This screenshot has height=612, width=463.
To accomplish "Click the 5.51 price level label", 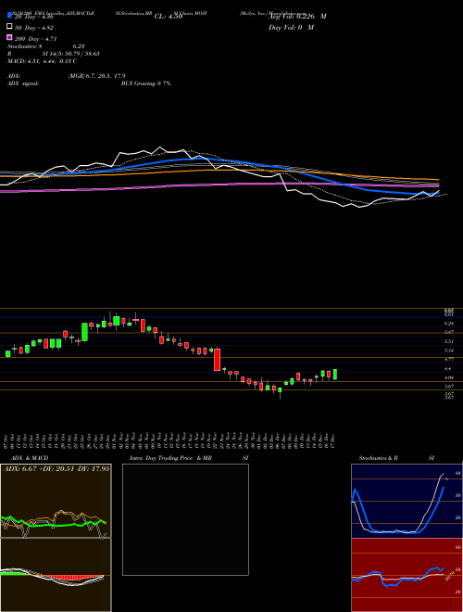I will pyautogui.click(x=448, y=341).
